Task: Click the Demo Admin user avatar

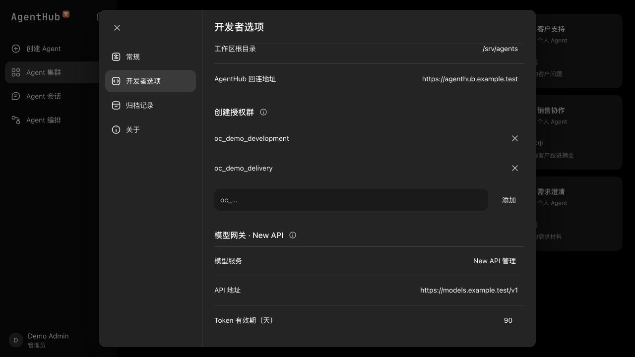Action: point(16,340)
